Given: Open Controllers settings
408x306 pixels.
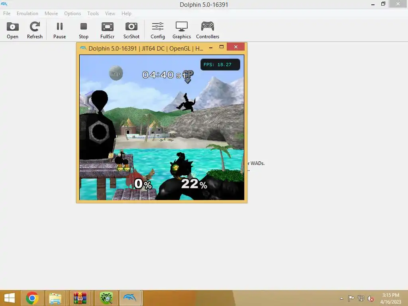Looking at the screenshot, I should 208,30.
